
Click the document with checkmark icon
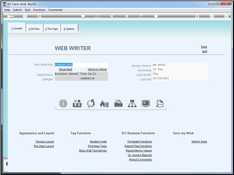(x=160, y=103)
